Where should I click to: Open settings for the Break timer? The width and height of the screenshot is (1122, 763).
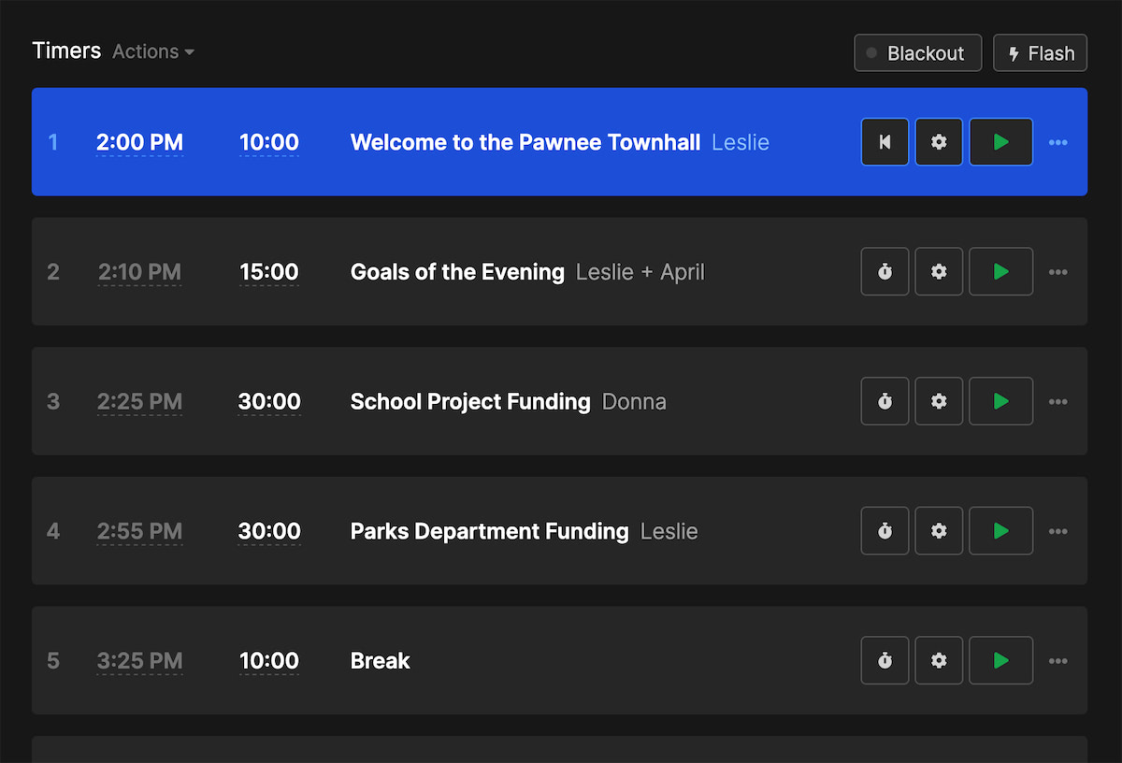(x=939, y=660)
